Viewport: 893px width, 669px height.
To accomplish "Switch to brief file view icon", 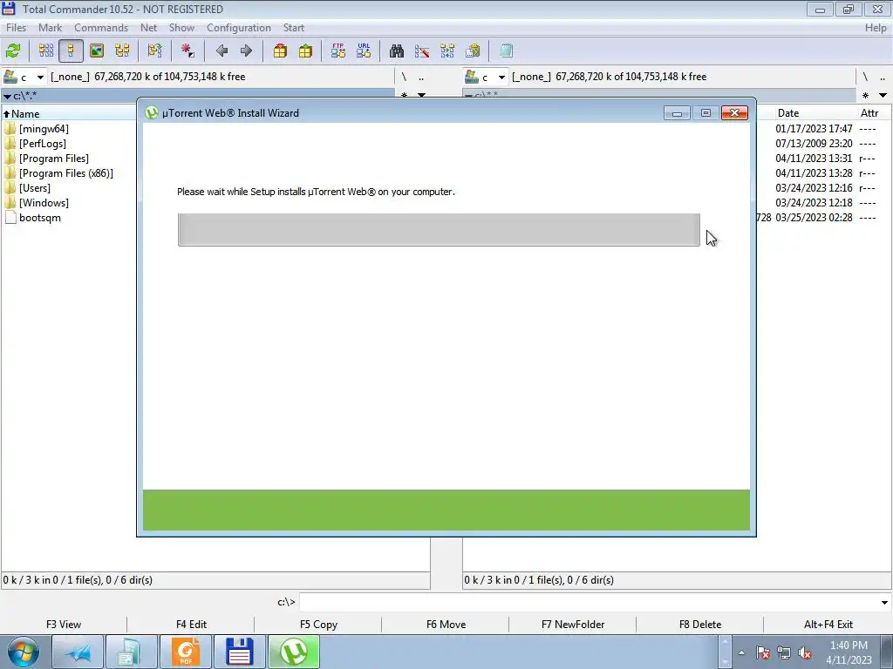I will pyautogui.click(x=46, y=51).
